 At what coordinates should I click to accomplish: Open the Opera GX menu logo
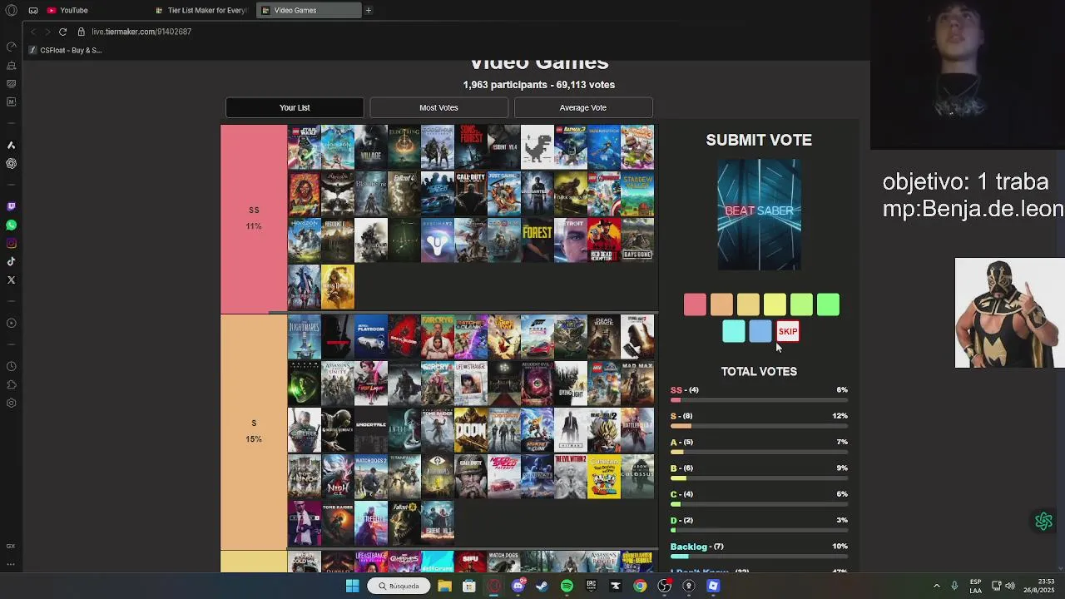tap(11, 10)
